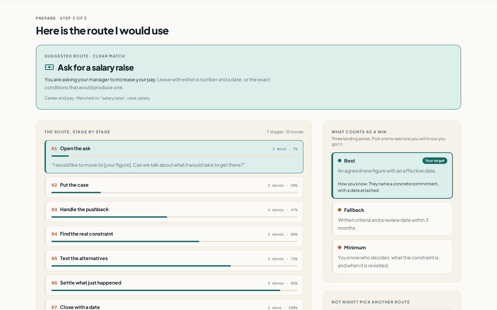Viewport: 497px width, 310px height.
Task: Click the 1 move 100% stage stat
Action: point(283,308)
